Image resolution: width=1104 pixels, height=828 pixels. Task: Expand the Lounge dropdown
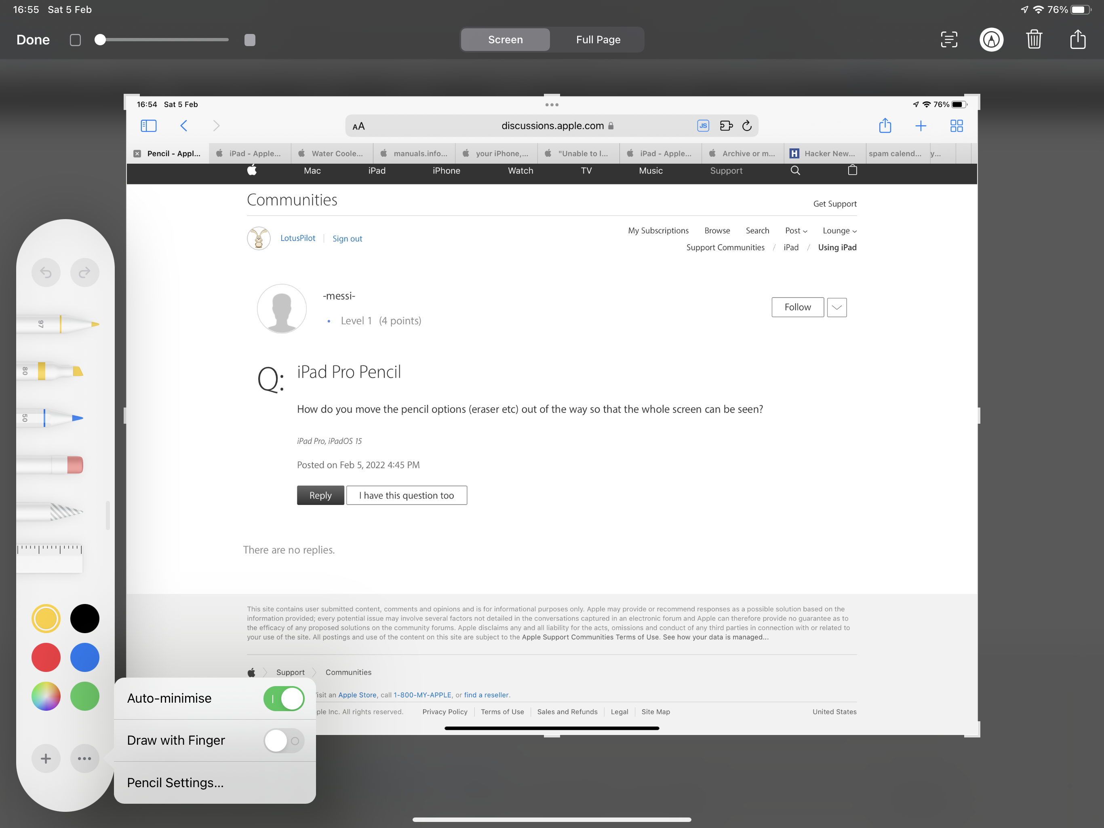839,231
